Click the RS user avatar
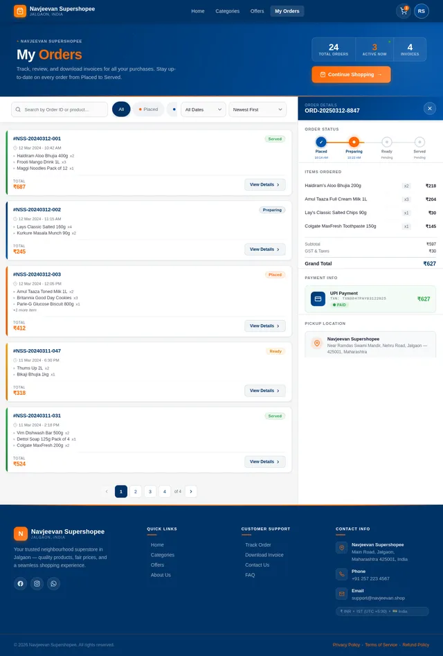The width and height of the screenshot is (443, 656). 422,11
